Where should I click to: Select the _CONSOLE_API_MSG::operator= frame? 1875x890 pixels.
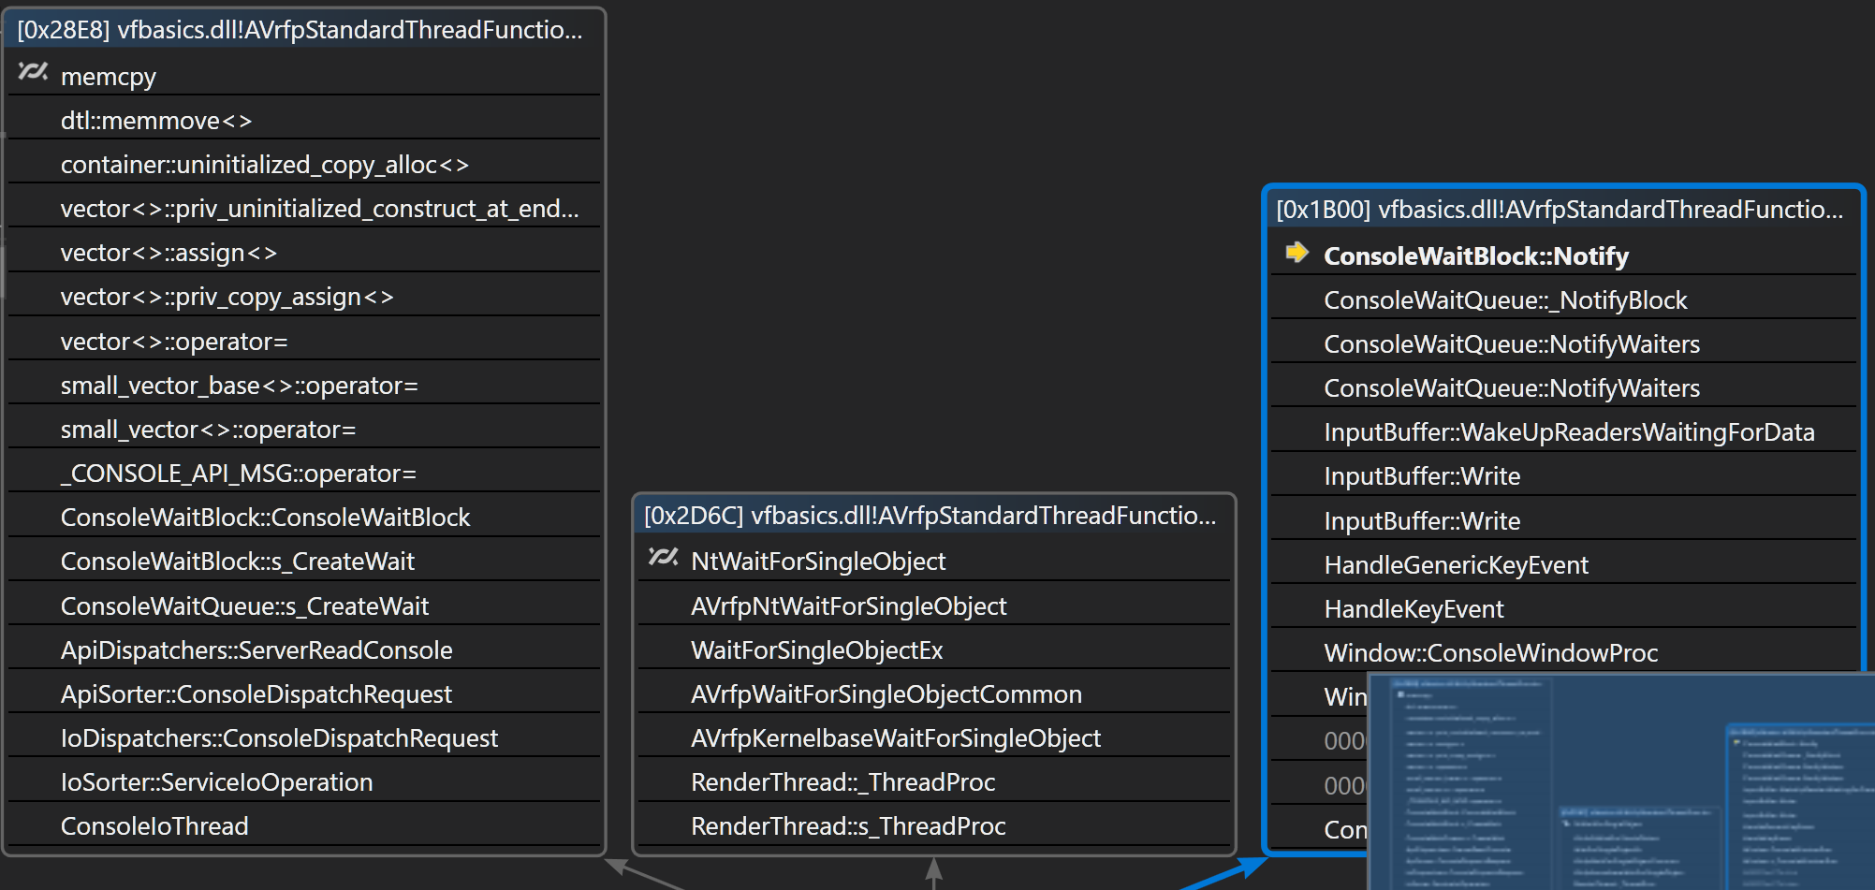point(304,474)
